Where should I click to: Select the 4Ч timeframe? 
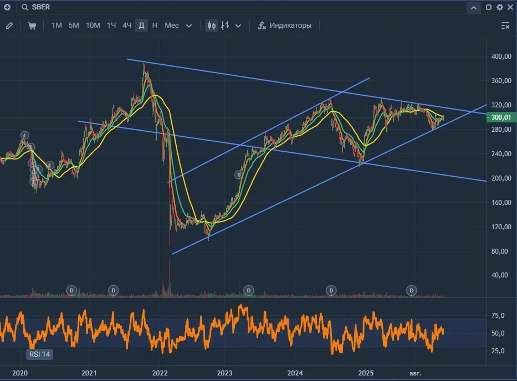click(x=127, y=25)
